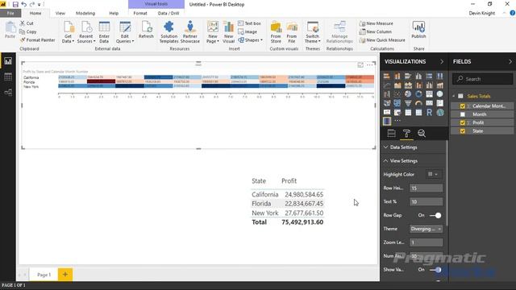Click the Format Painter button

click(37, 39)
